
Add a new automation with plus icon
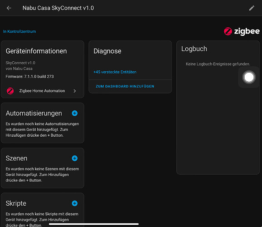tap(74, 113)
